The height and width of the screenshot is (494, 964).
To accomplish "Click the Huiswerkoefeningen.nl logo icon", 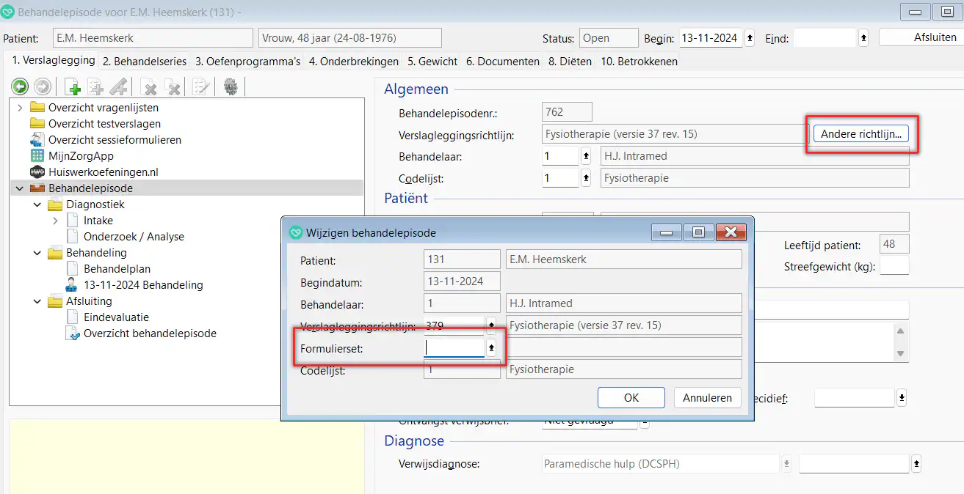I will (x=37, y=172).
